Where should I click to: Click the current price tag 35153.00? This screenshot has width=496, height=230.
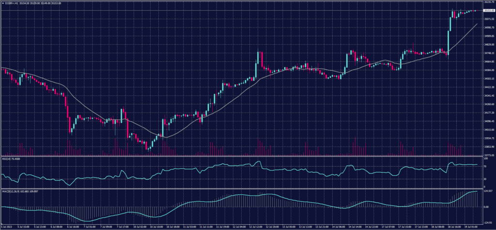(486, 11)
